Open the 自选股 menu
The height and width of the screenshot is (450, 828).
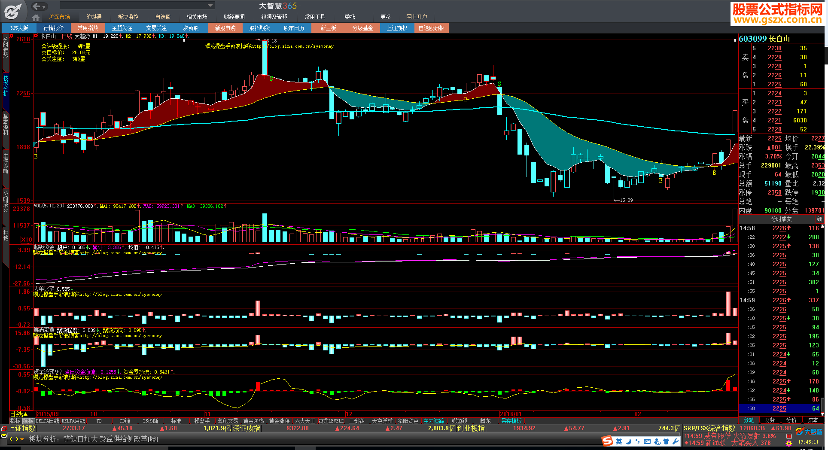pos(163,17)
